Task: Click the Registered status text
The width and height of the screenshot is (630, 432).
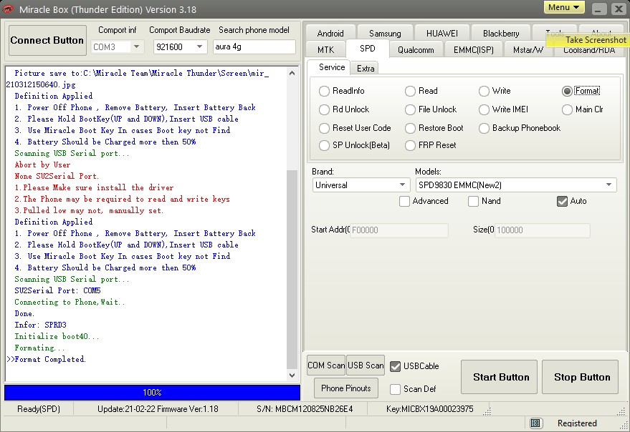Action: pos(577,423)
